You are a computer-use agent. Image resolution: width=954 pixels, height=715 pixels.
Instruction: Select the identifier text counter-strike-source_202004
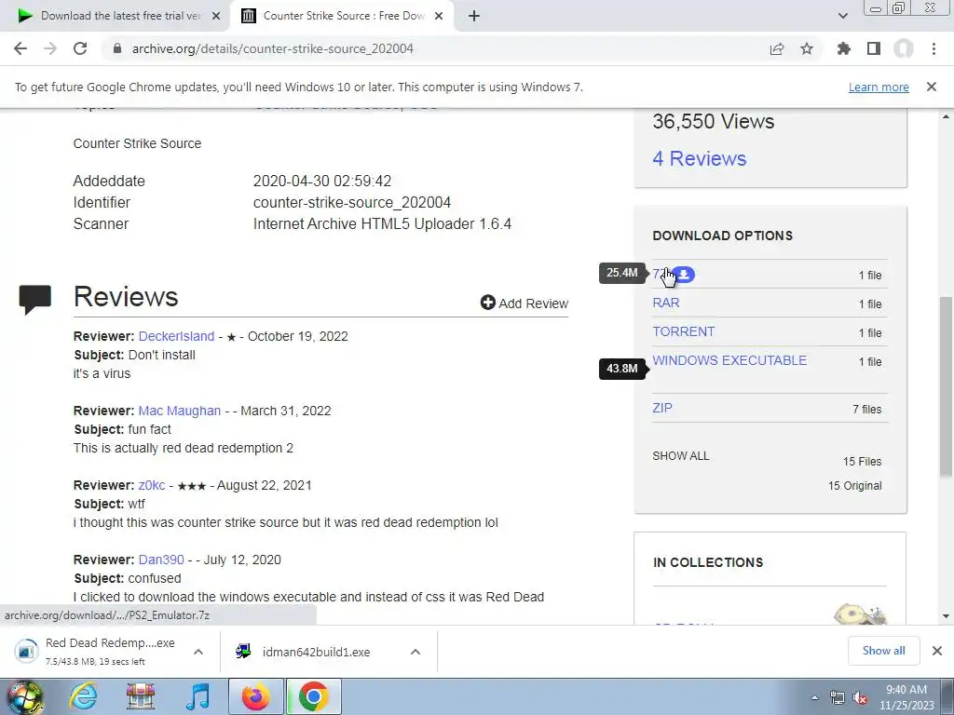point(352,202)
